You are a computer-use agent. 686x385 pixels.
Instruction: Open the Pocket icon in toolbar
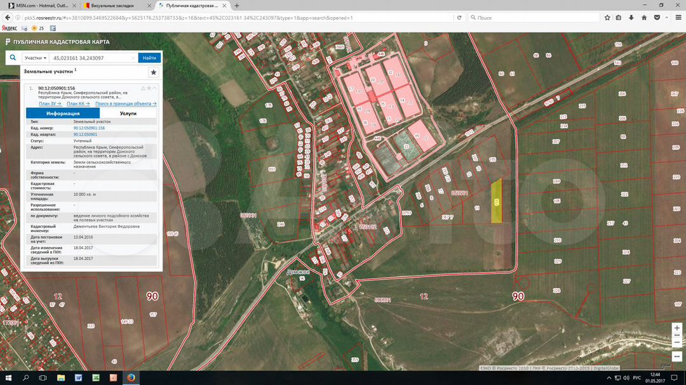coord(656,18)
